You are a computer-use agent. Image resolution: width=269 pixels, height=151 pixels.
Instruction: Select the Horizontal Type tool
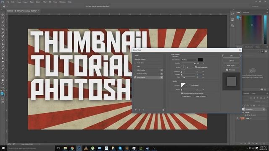coord(3,69)
